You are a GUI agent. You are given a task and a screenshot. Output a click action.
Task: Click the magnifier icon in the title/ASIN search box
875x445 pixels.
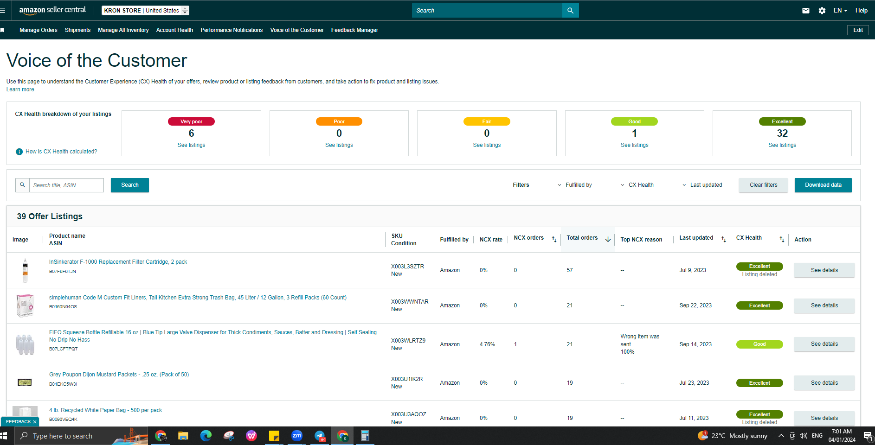[22, 185]
